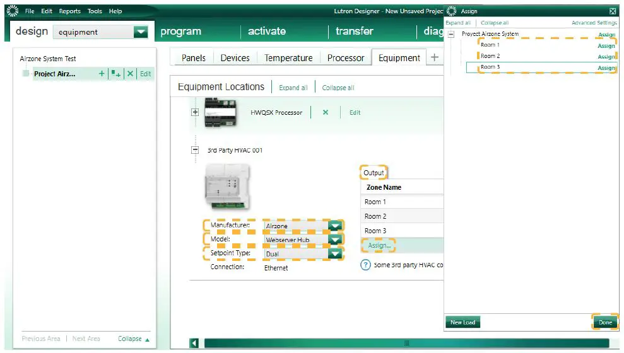Open the Reports menu

pyautogui.click(x=69, y=11)
